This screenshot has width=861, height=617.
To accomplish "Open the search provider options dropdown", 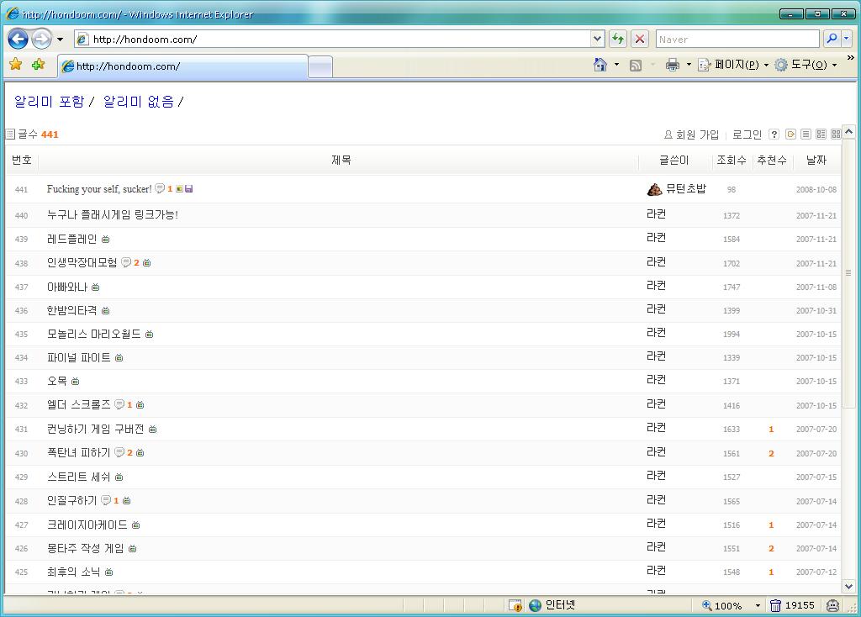I will [846, 39].
